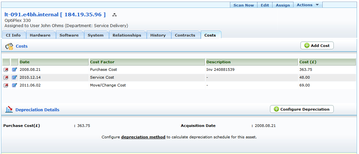
Task: Edit the Purchase Cost row entry
Action: click(14, 69)
